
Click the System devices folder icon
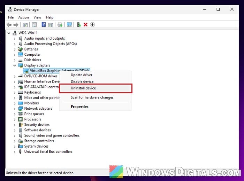[x=20, y=146]
